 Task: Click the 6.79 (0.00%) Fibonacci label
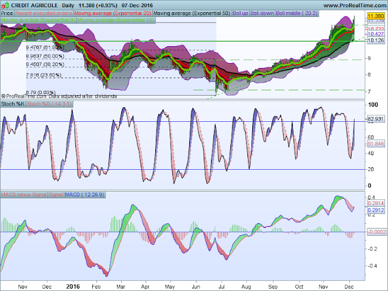(41, 92)
